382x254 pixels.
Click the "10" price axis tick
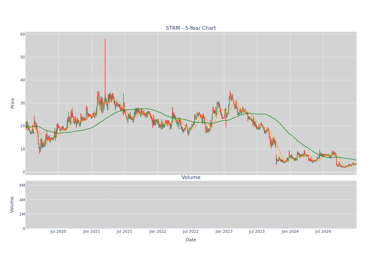tap(23, 149)
